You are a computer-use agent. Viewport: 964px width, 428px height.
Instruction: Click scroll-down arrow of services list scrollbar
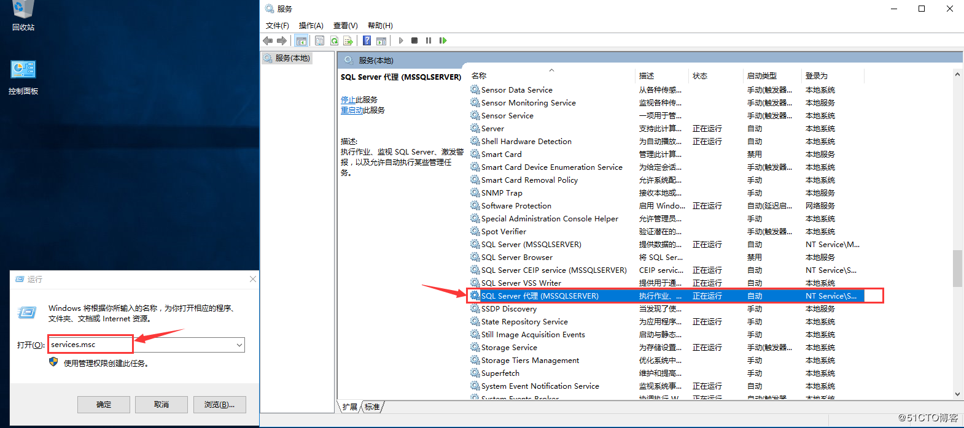[x=957, y=394]
